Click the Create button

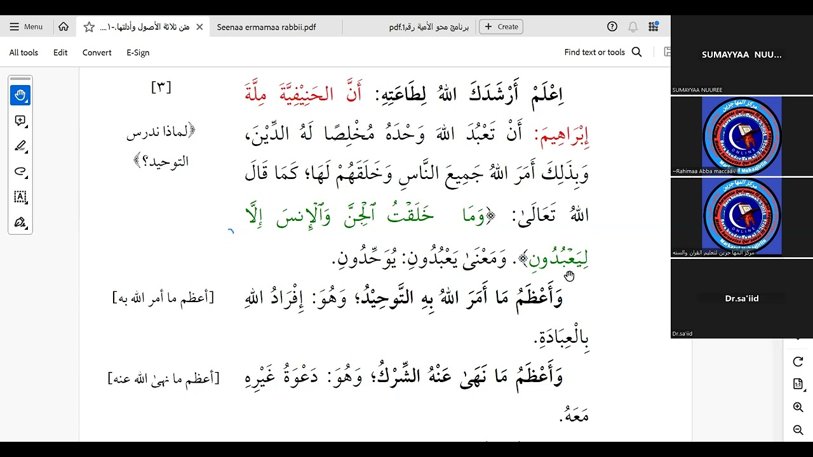501,27
